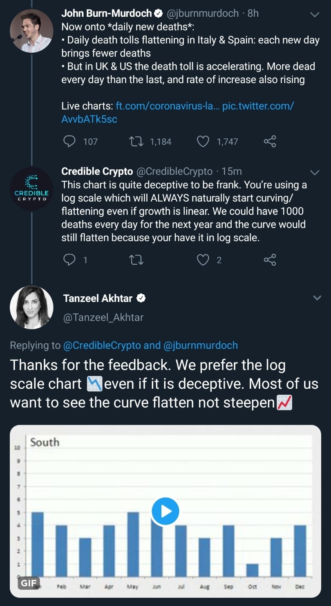Like John Burn-Murdoch's tweet
Screen dimensions: 331x606
203,142
